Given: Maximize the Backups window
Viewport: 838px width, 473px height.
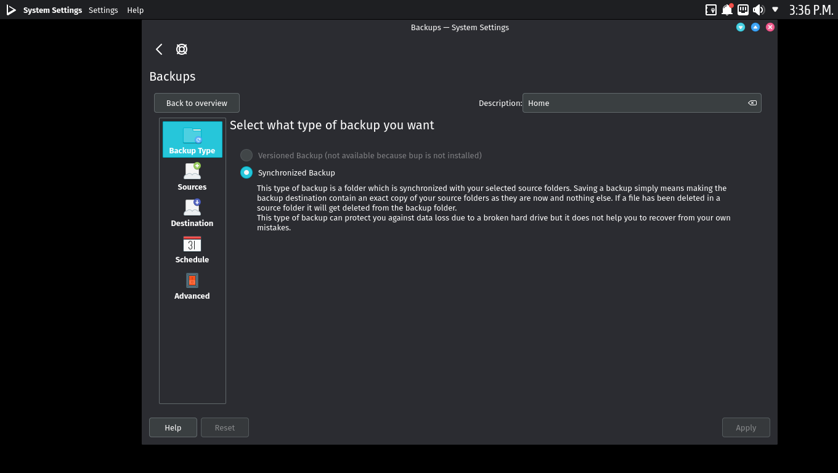Looking at the screenshot, I should (x=755, y=27).
